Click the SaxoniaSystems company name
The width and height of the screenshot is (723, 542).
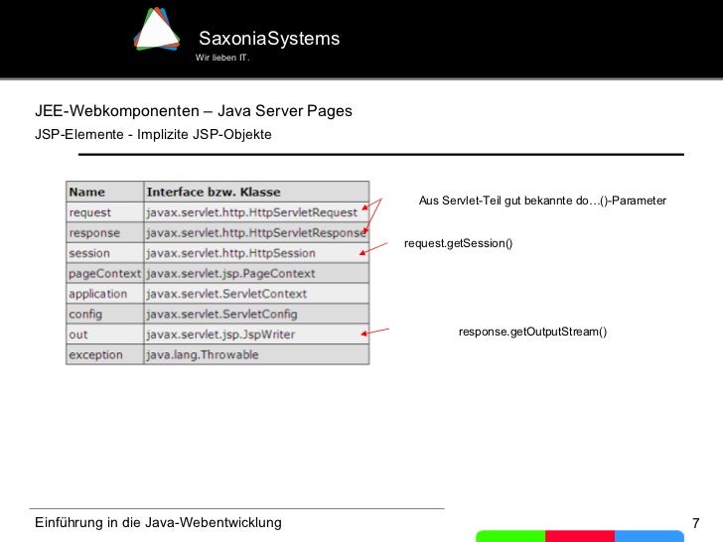pos(269,39)
